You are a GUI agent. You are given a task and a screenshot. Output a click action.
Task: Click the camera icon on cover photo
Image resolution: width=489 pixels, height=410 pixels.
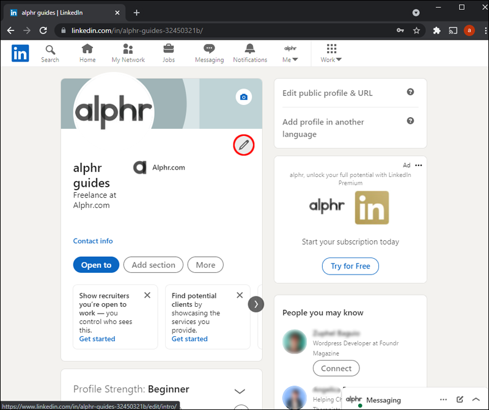click(244, 97)
